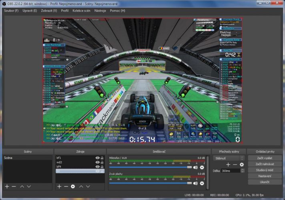This screenshot has height=200, width=285.
Task: Move scene up in Scény list
Action: [x=22, y=186]
